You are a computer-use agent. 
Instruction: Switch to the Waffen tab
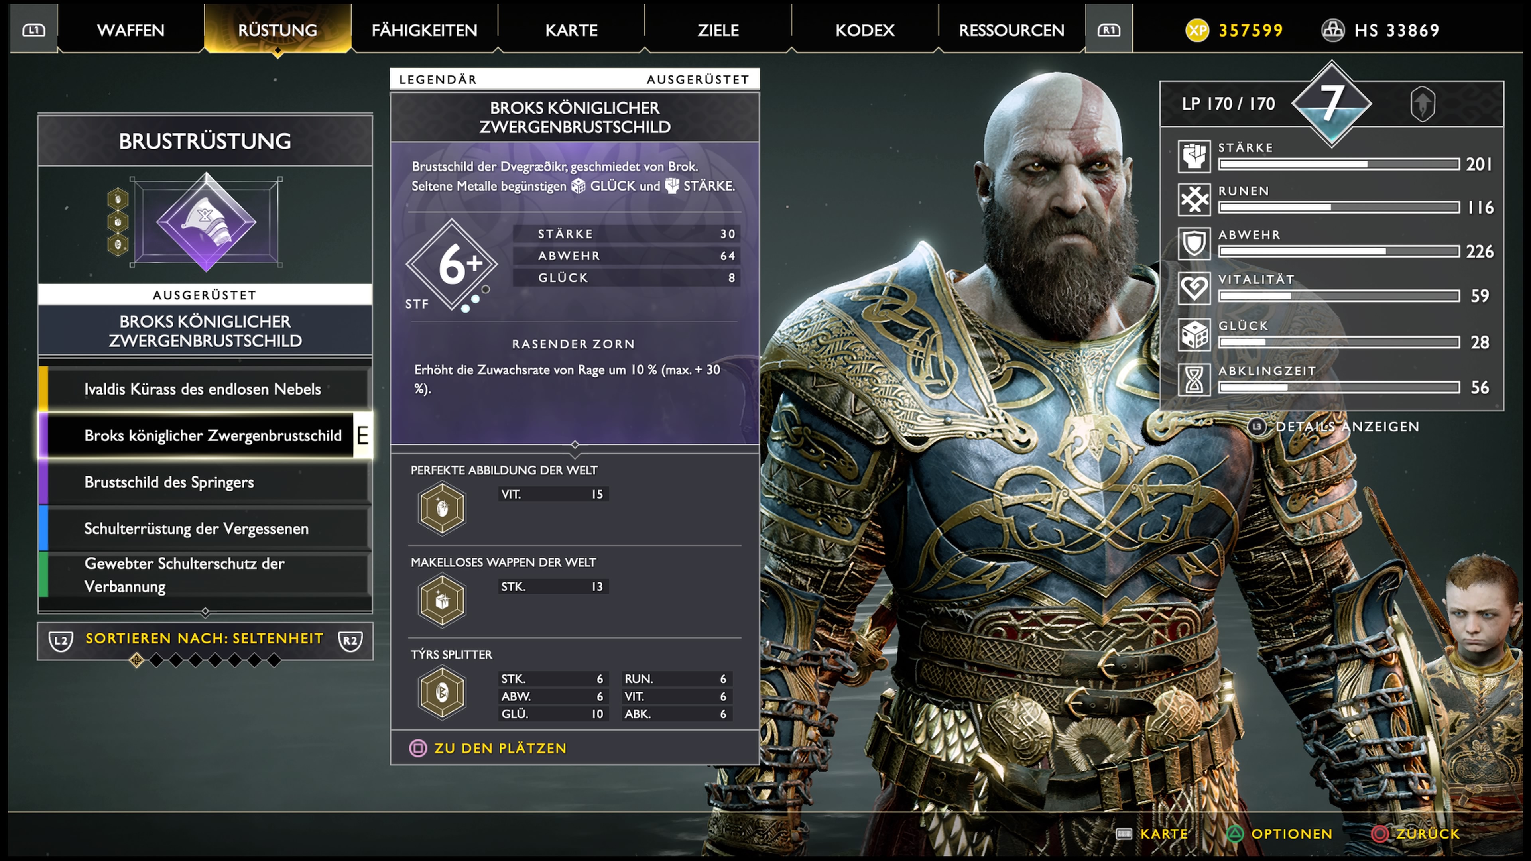[131, 30]
